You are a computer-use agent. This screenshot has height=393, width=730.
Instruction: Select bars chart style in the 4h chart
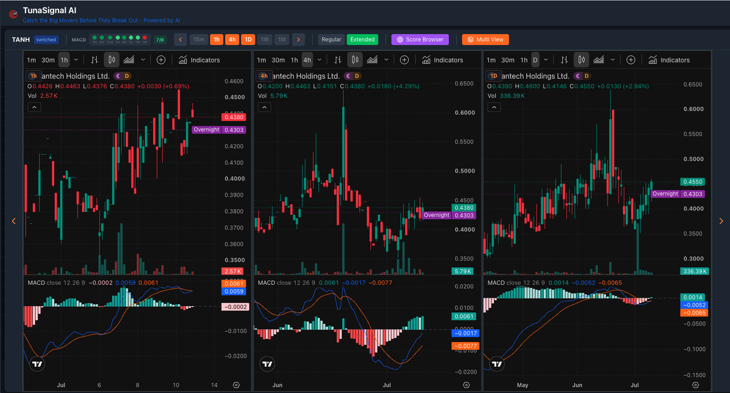339,60
